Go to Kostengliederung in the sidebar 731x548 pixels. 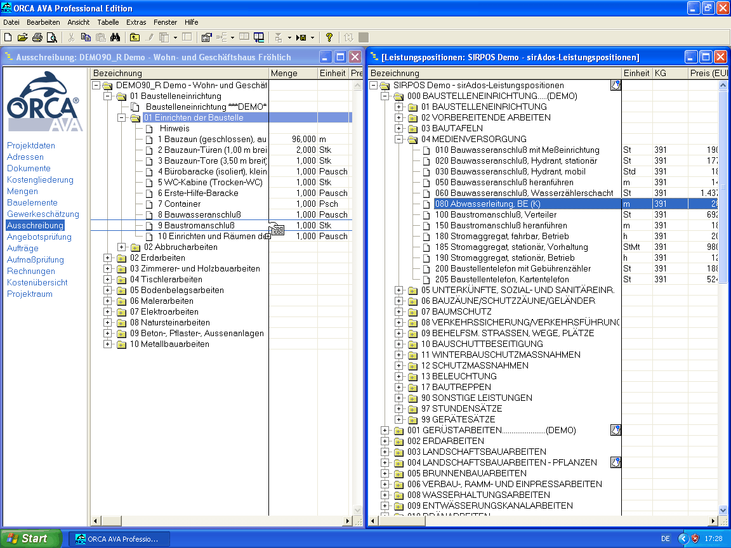(x=40, y=180)
